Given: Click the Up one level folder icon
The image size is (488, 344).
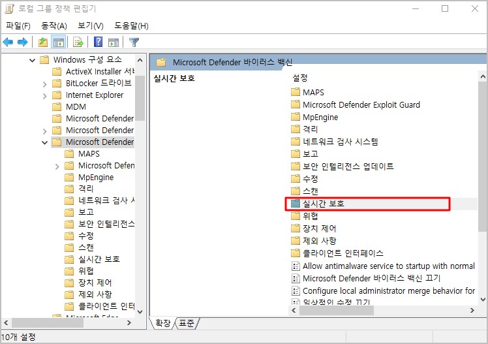Looking at the screenshot, I should 42,42.
